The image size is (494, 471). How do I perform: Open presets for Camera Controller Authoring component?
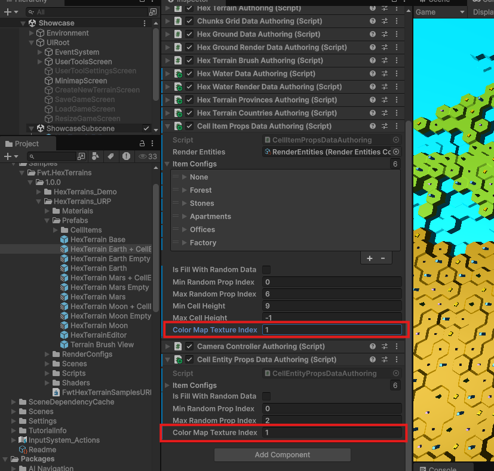[x=385, y=346]
